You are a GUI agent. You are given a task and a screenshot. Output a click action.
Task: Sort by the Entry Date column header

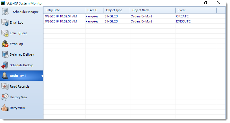pyautogui.click(x=64, y=10)
